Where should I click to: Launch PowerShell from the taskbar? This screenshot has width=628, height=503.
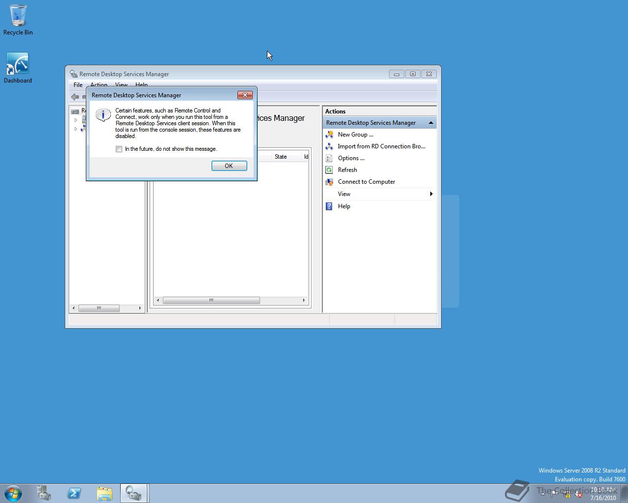(74, 493)
